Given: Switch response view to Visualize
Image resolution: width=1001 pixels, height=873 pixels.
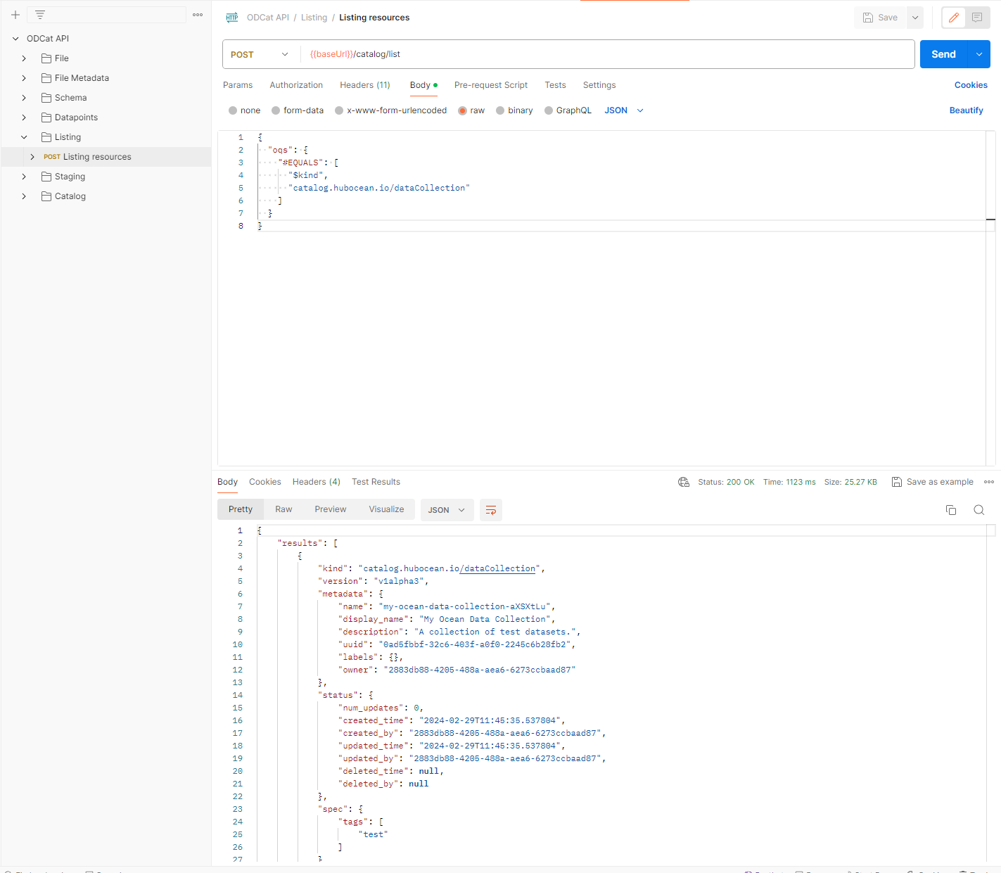Looking at the screenshot, I should pyautogui.click(x=386, y=509).
